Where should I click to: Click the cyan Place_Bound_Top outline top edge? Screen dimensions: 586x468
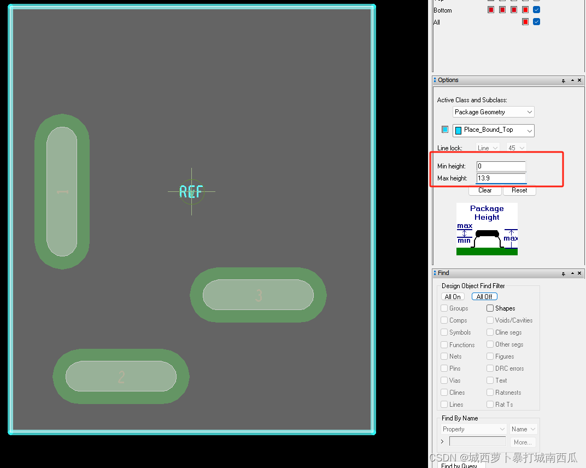(192, 7)
